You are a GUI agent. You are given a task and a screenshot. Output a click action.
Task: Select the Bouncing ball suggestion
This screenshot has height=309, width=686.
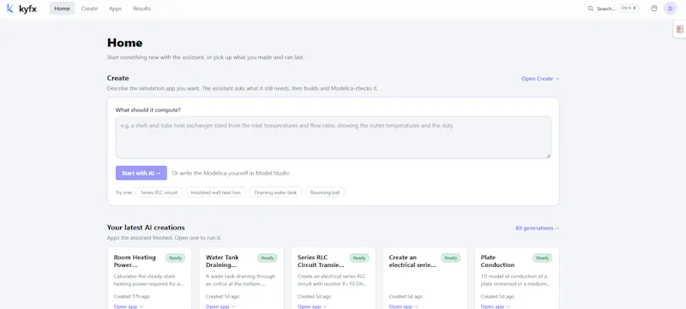click(x=325, y=192)
